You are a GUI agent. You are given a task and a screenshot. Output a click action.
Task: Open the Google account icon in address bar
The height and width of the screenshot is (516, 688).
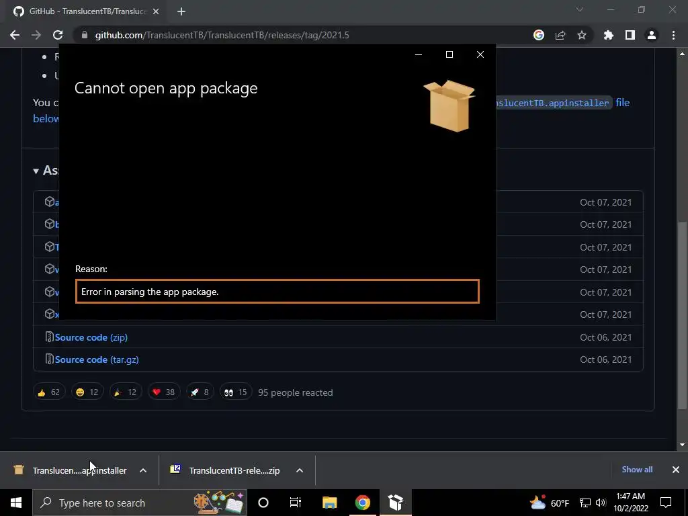[x=539, y=35]
